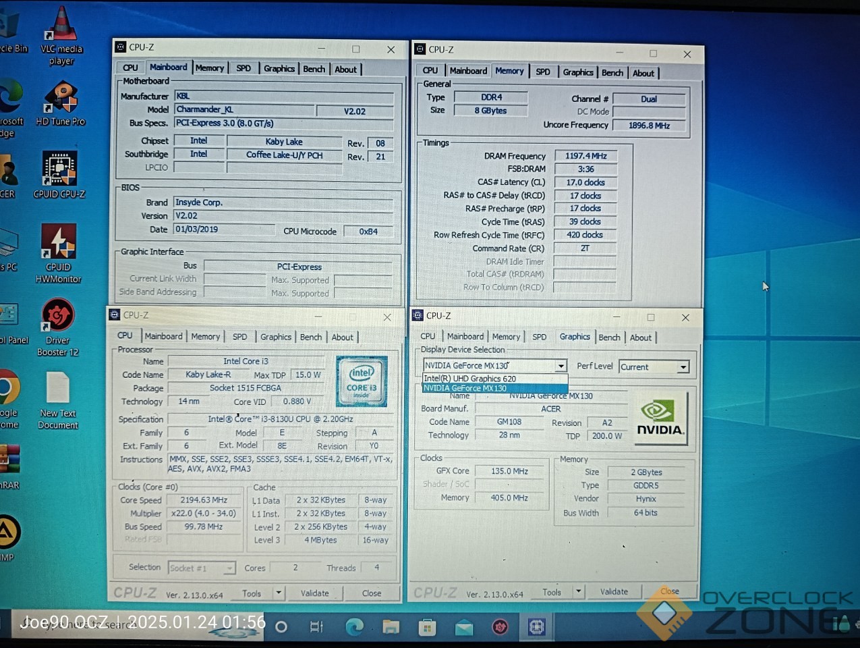Select the WinRAR desktop icon

click(9, 466)
